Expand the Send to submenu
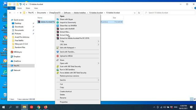Image resolution: width=196 pixels, height=110 pixels. click(78, 80)
